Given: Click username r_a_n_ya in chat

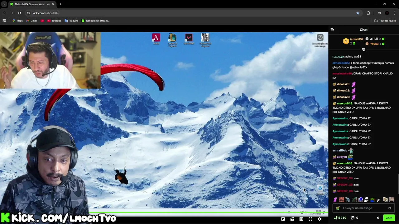Looking at the screenshot, I should (338, 57).
